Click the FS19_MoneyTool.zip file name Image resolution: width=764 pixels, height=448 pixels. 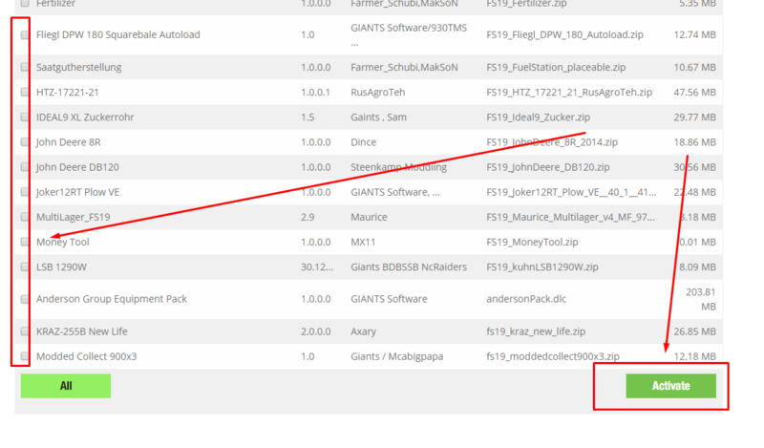[x=533, y=243]
